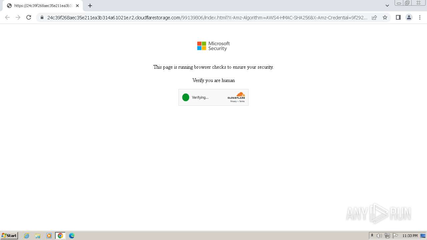Bookmark this tab with star icon
Screen dimensions: 427x240
[385, 17]
